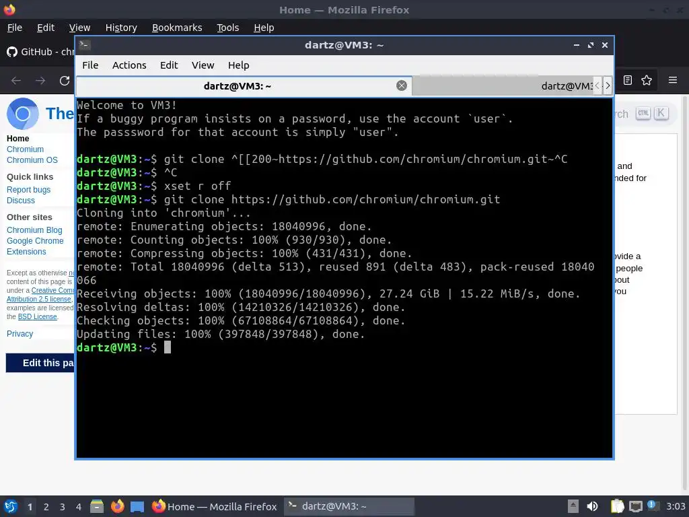Open the terminal Actions menu
689x517 pixels.
[x=129, y=65]
